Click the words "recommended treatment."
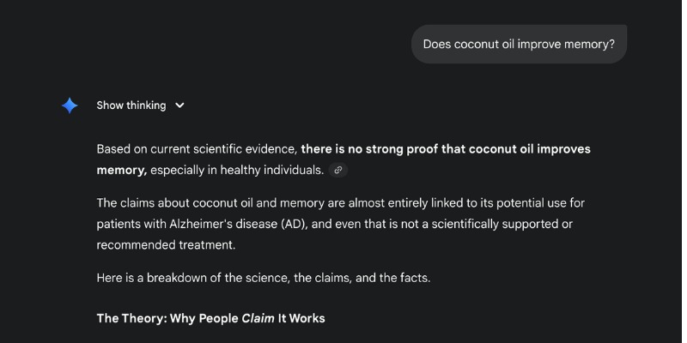 [x=165, y=244]
